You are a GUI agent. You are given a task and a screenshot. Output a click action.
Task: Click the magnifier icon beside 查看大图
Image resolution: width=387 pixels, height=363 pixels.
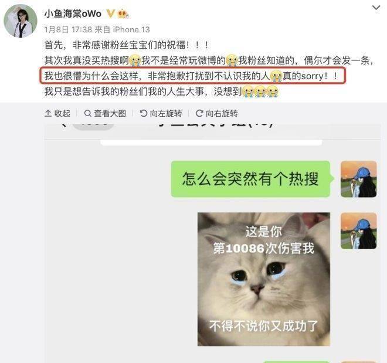(87, 114)
